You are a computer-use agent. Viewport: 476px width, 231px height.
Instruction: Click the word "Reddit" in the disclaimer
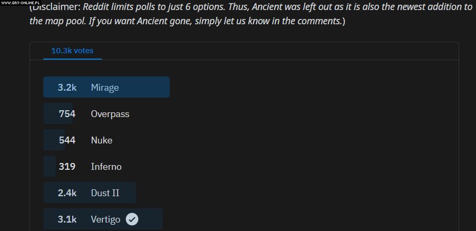tap(98, 7)
